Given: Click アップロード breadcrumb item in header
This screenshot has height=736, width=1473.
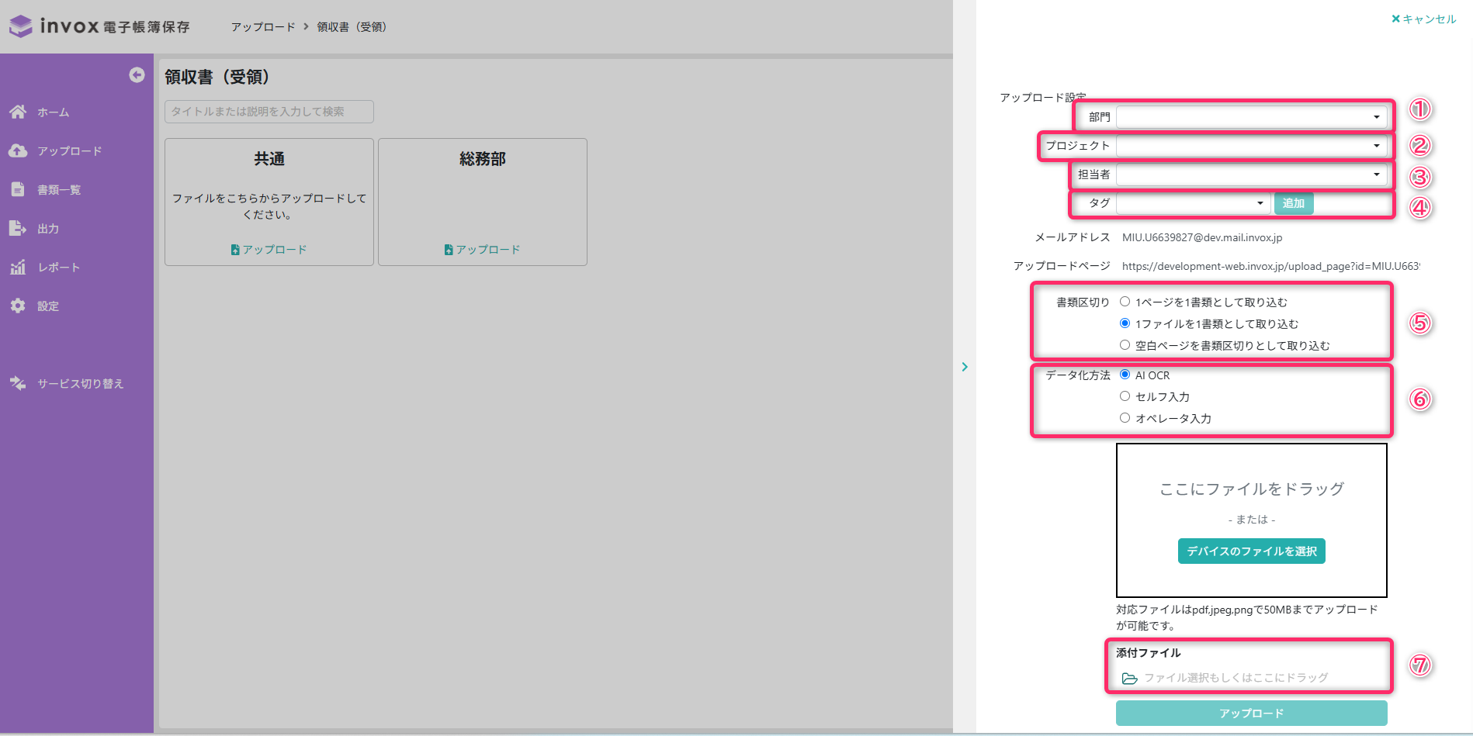Looking at the screenshot, I should coord(263,26).
